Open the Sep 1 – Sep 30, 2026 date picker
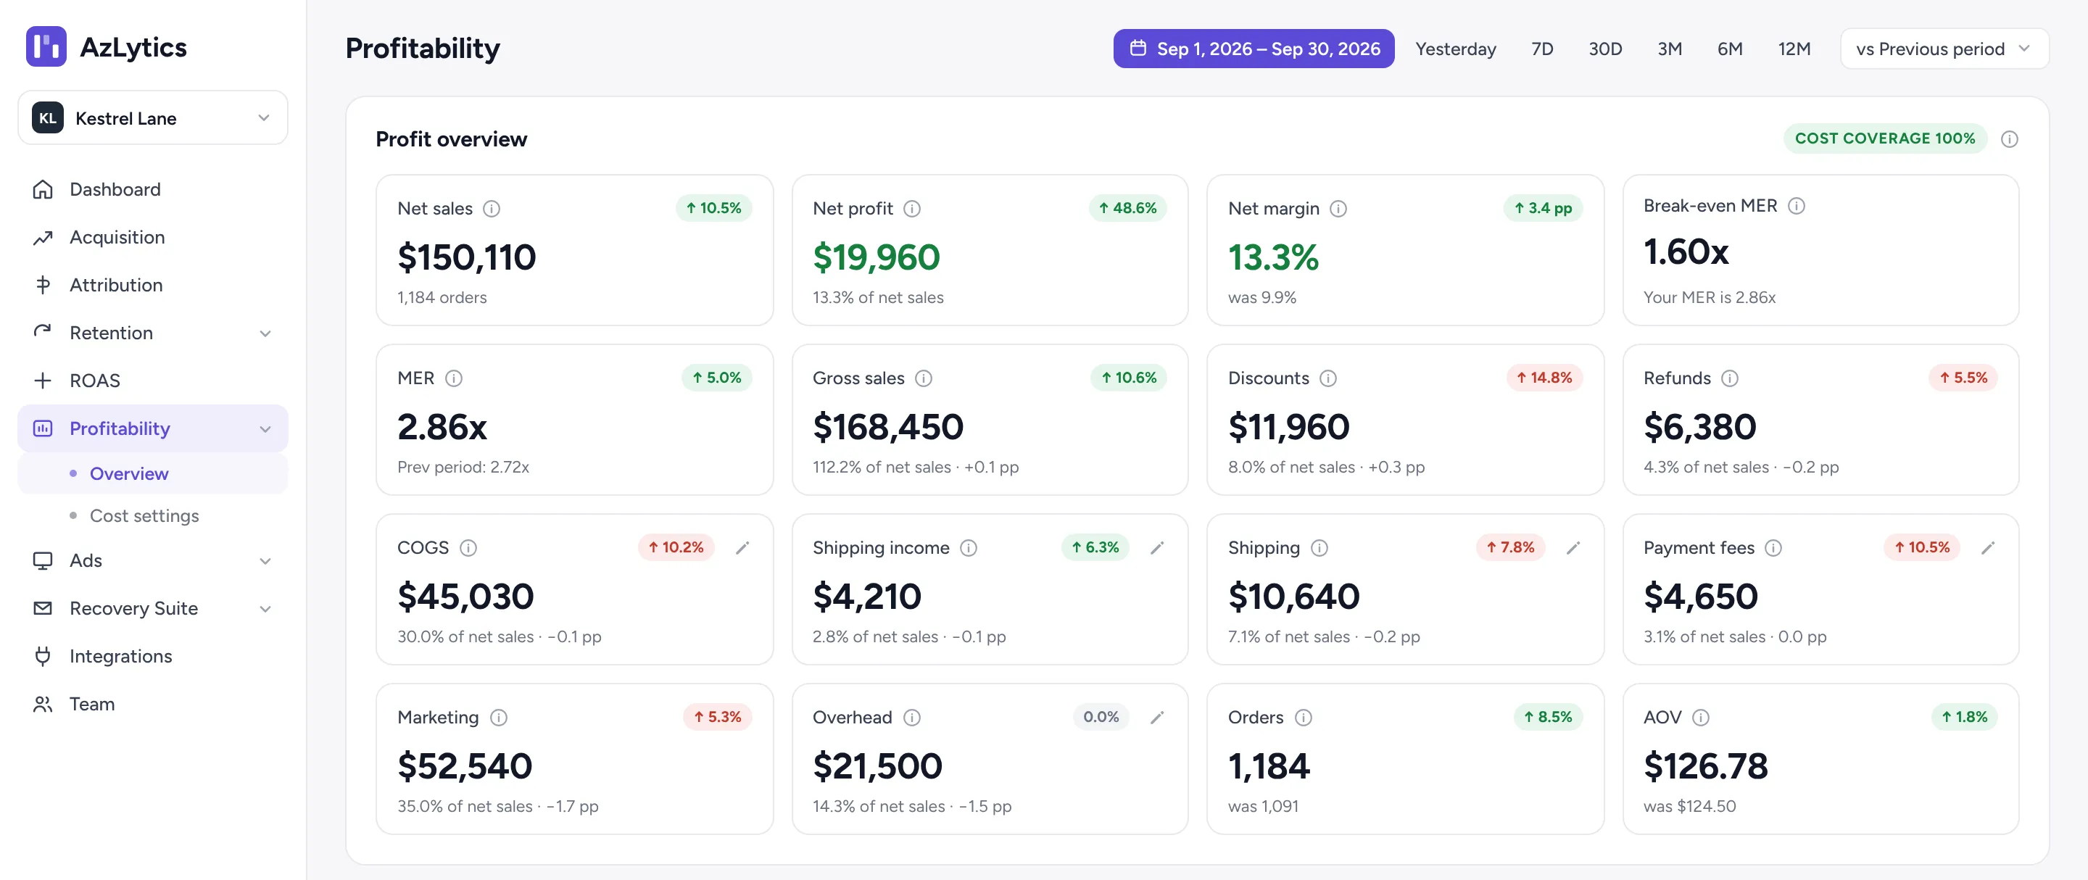Image resolution: width=2088 pixels, height=880 pixels. click(1253, 49)
